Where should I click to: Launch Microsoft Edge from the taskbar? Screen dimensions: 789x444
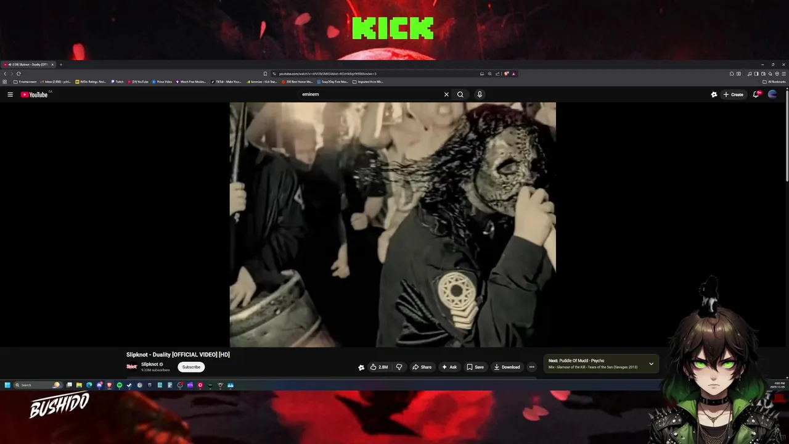[89, 385]
